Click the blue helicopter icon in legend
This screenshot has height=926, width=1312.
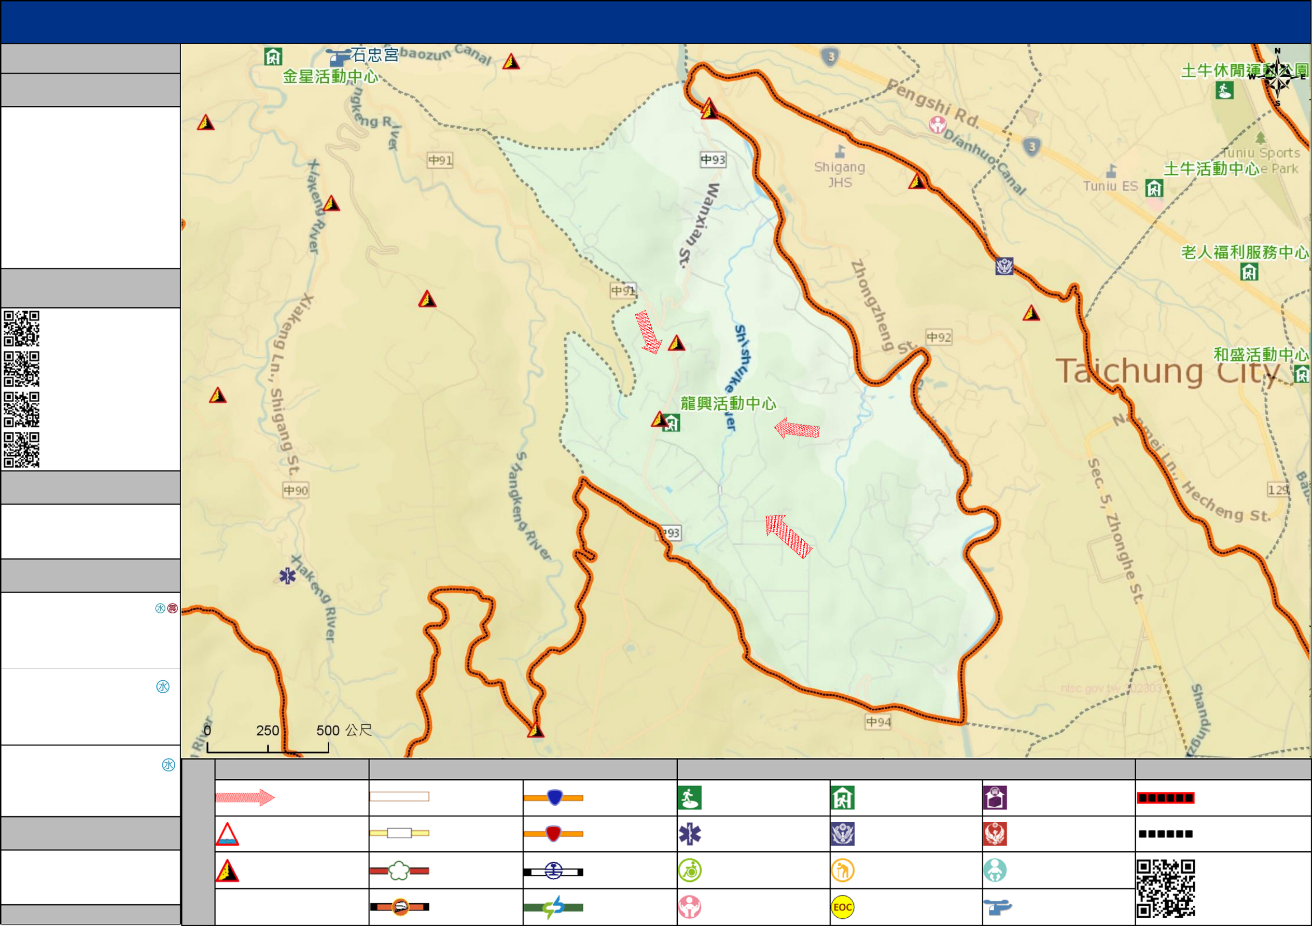coord(997,907)
